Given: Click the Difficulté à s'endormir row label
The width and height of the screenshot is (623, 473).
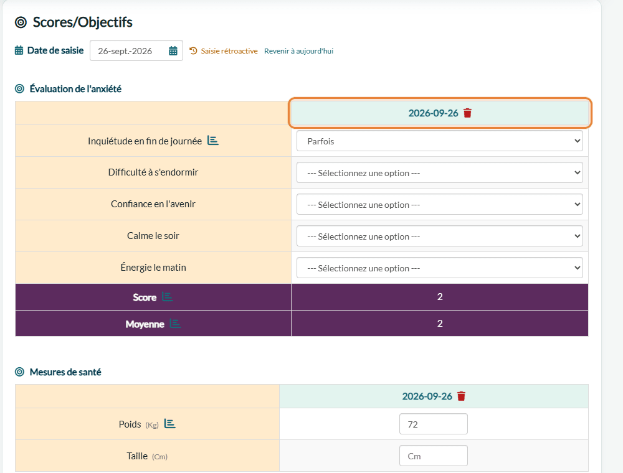Looking at the screenshot, I should pos(153,172).
